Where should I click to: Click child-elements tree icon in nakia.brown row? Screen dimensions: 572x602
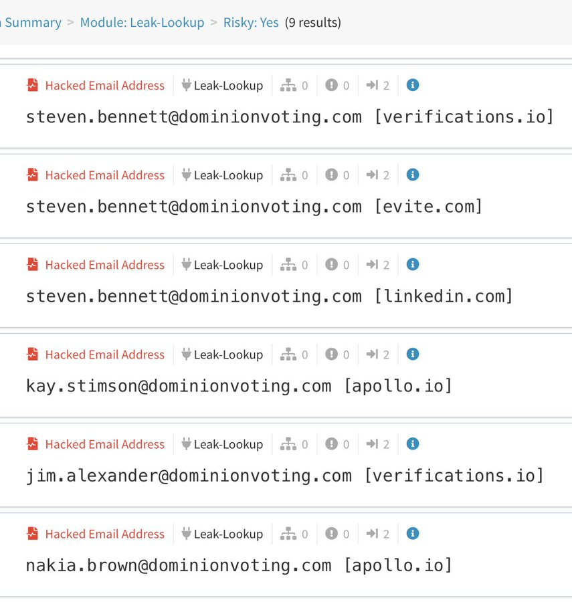288,533
